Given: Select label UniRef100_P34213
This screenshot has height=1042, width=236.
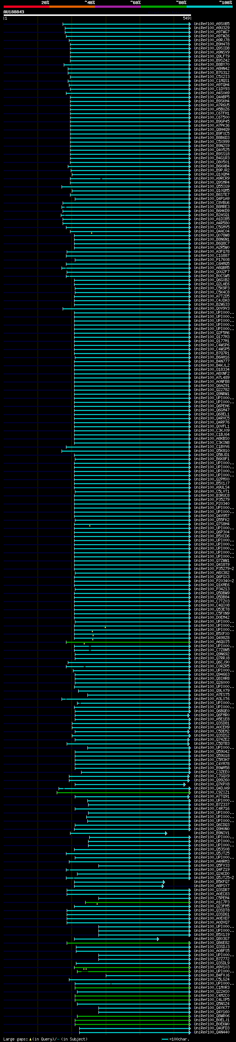Looking at the screenshot, I should click(212, 589).
